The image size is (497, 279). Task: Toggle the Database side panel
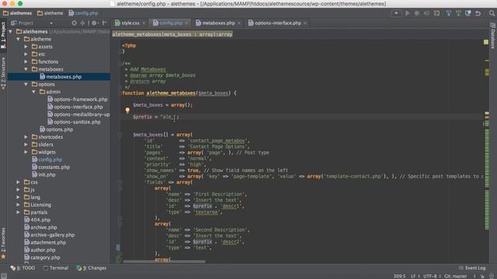[493, 36]
